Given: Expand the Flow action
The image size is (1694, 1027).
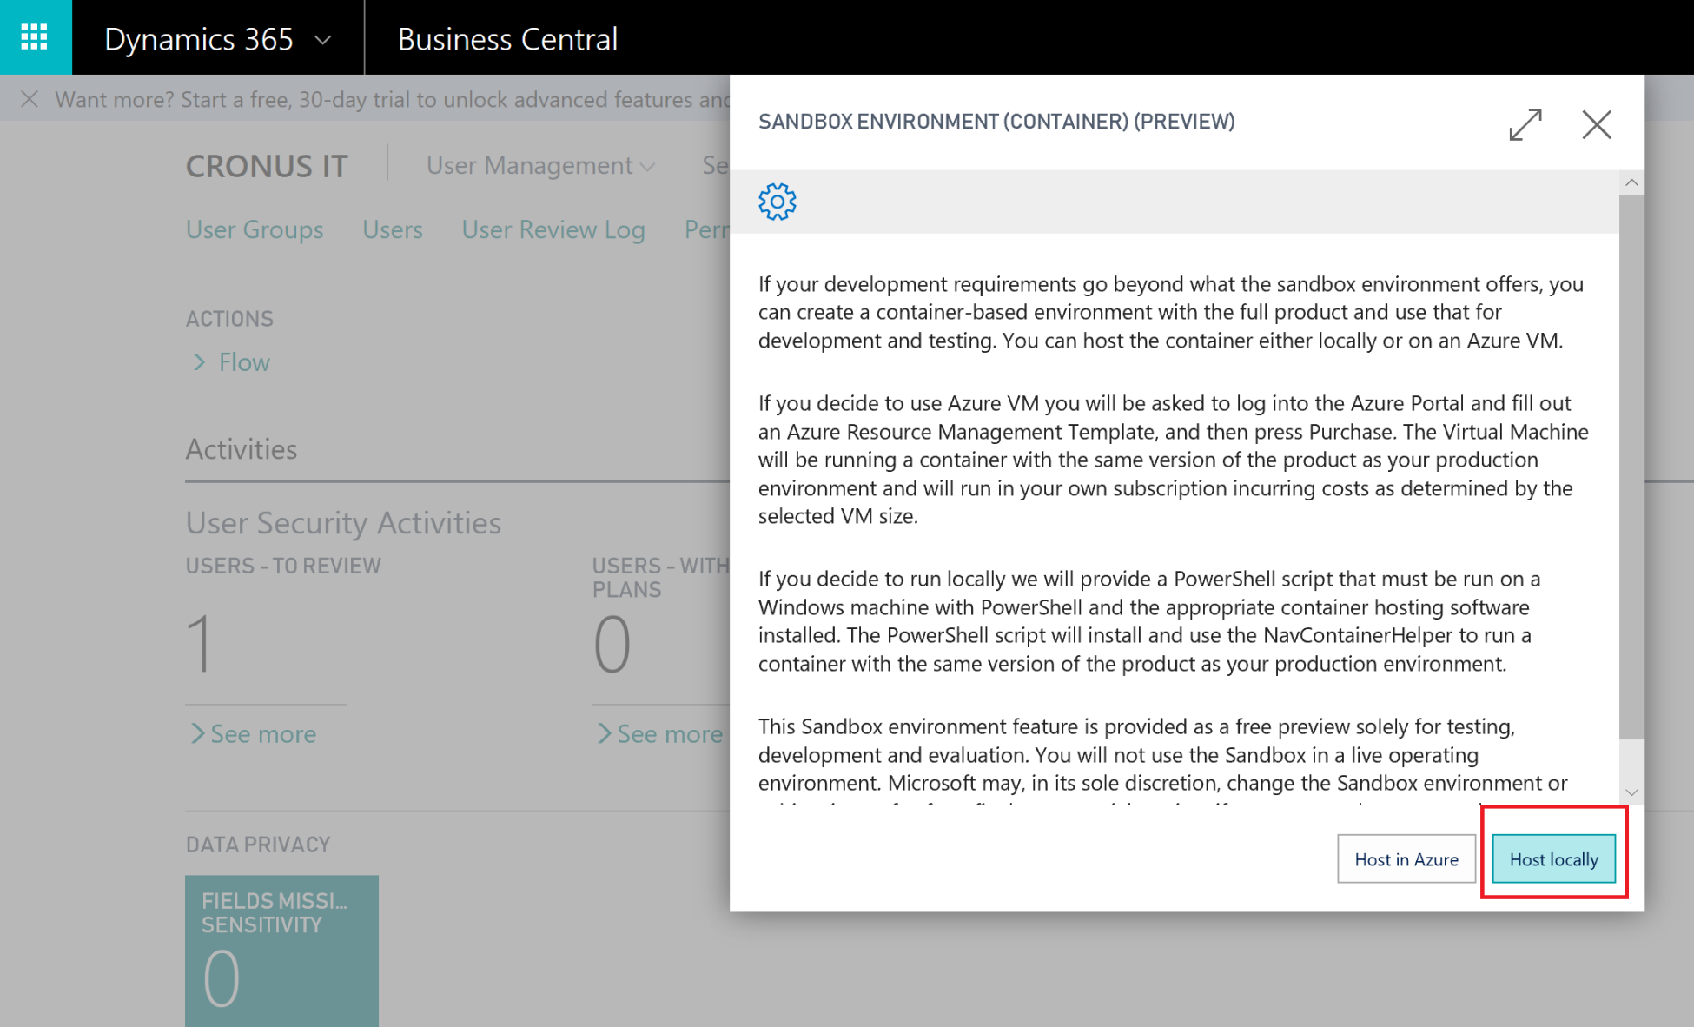Looking at the screenshot, I should click(231, 362).
